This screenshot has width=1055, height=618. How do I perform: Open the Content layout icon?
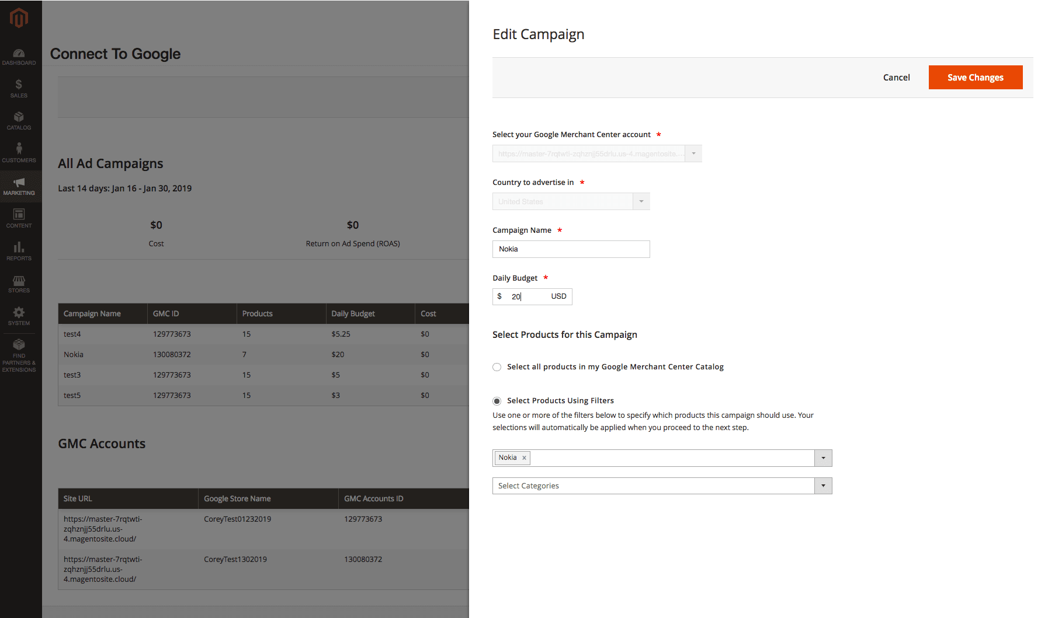click(x=19, y=215)
